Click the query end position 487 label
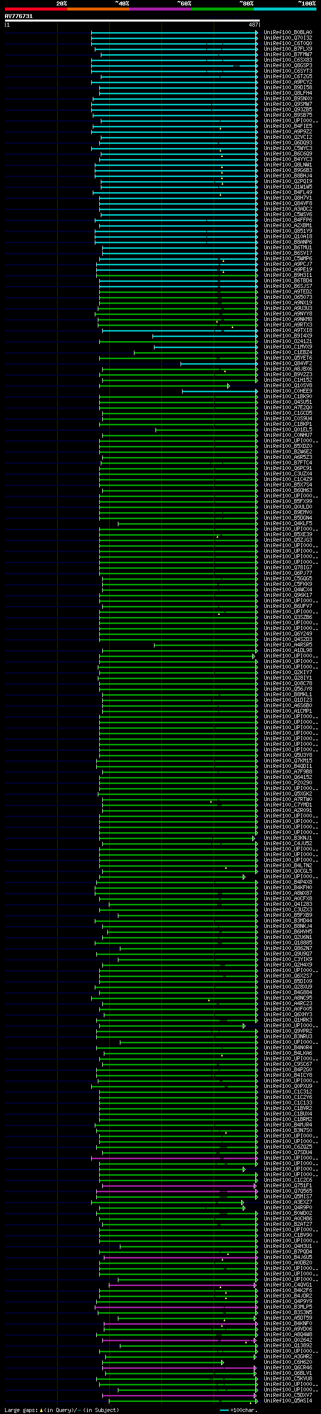The image size is (321, 1414). 253,25
